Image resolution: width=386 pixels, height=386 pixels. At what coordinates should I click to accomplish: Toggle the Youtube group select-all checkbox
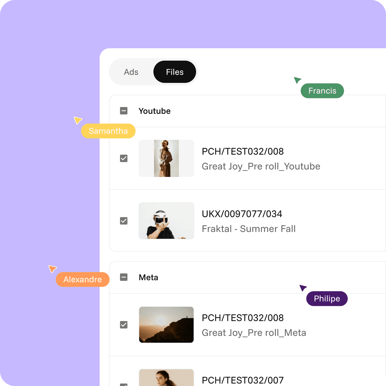click(x=124, y=111)
